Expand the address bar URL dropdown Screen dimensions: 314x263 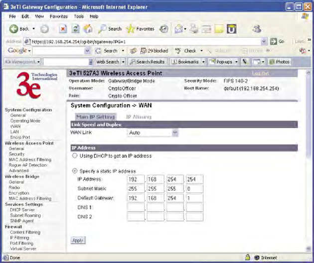(x=264, y=41)
